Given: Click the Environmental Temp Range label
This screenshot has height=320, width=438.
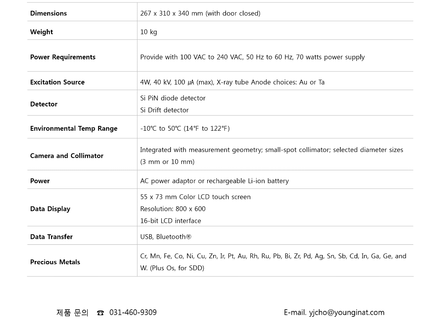Looking at the screenshot, I should pyautogui.click(x=74, y=128).
